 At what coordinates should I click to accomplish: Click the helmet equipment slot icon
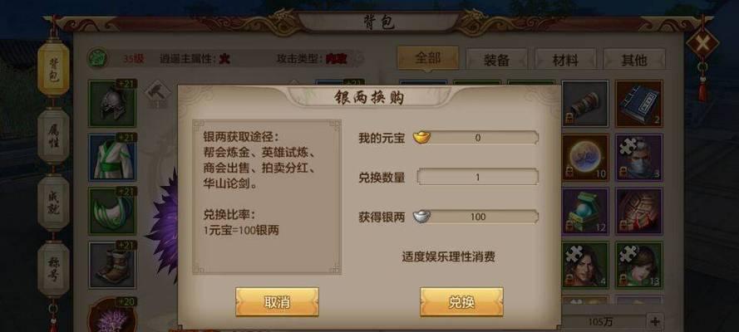112,104
